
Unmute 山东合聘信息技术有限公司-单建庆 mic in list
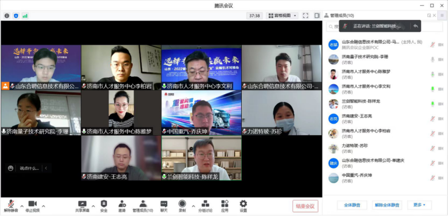[x=432, y=163]
